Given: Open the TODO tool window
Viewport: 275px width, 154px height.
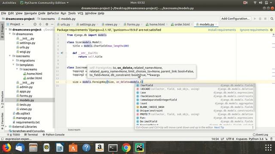Looking at the screenshot, I should pos(13,135).
